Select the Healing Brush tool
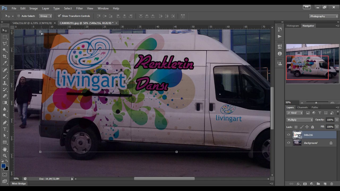 click(5, 70)
